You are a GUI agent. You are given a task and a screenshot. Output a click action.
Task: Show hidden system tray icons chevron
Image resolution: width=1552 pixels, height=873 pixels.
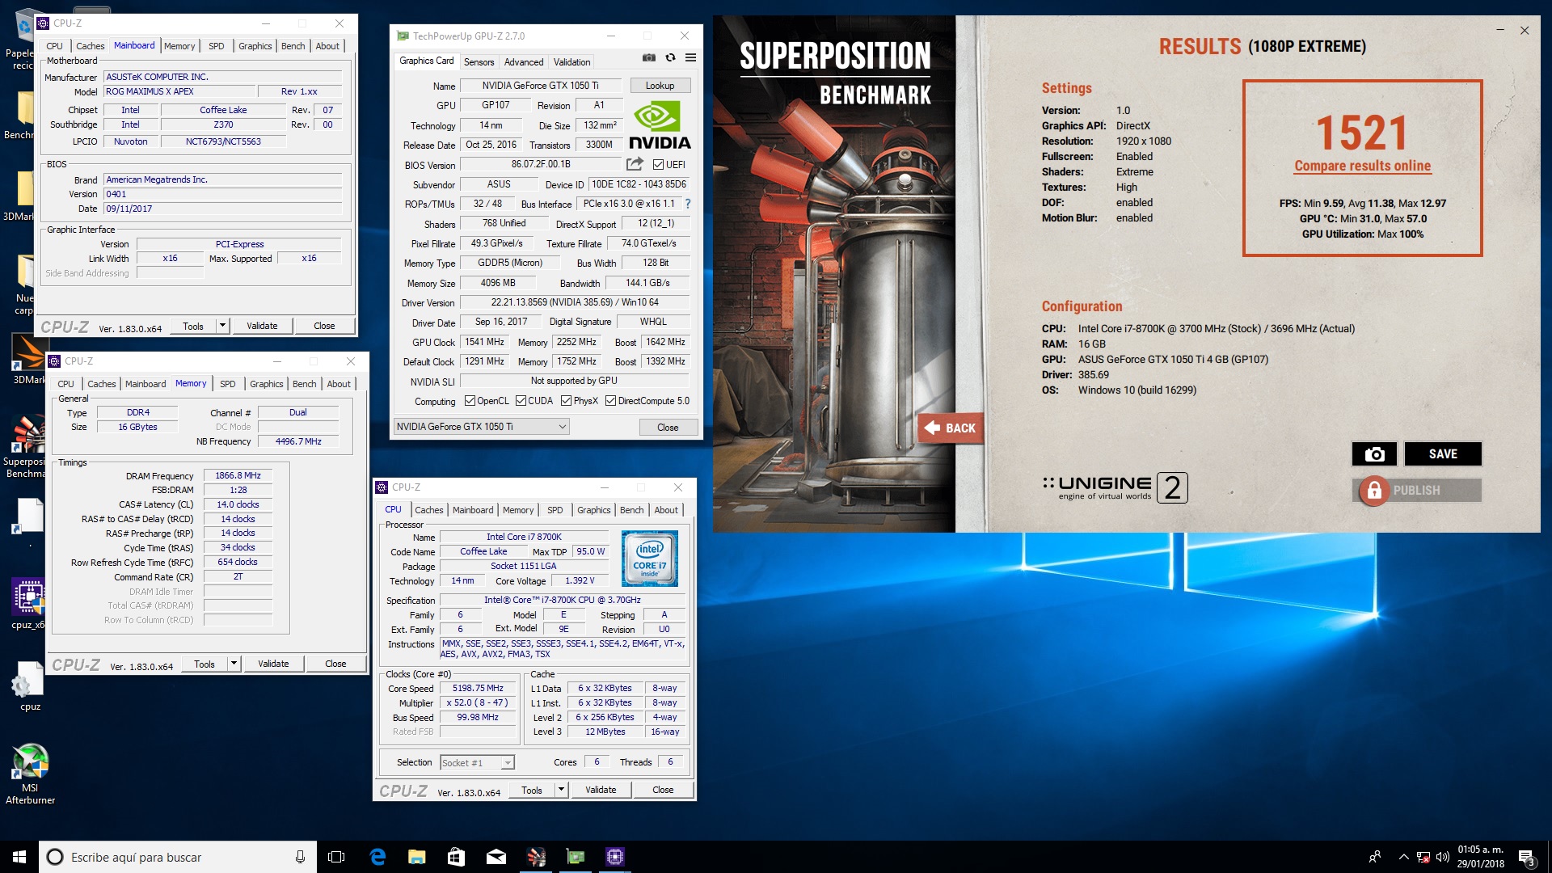point(1403,857)
